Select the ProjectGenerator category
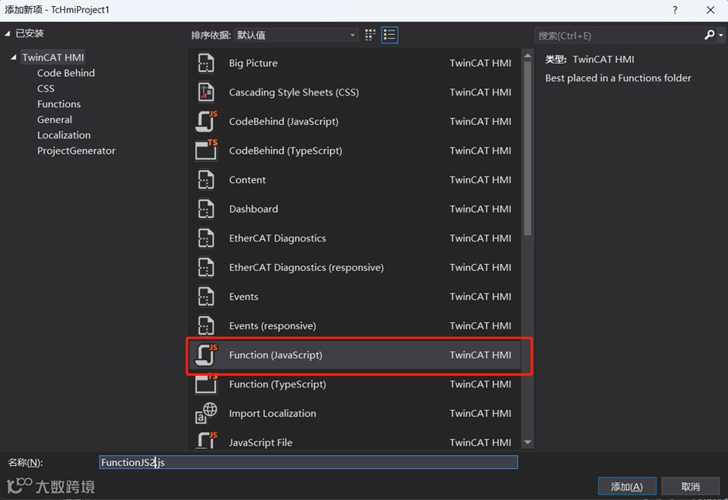This screenshot has width=728, height=500. point(76,151)
